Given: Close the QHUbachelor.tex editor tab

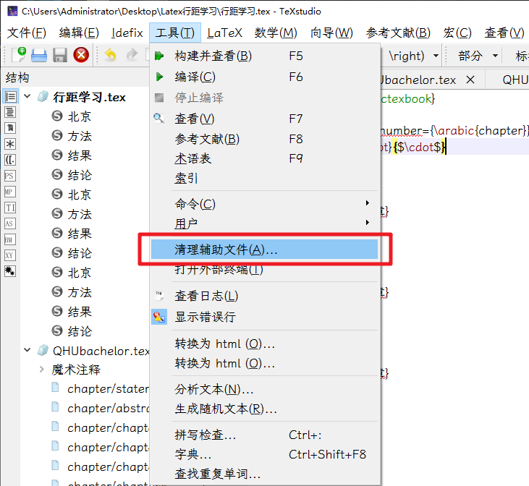Looking at the screenshot, I should [x=470, y=80].
